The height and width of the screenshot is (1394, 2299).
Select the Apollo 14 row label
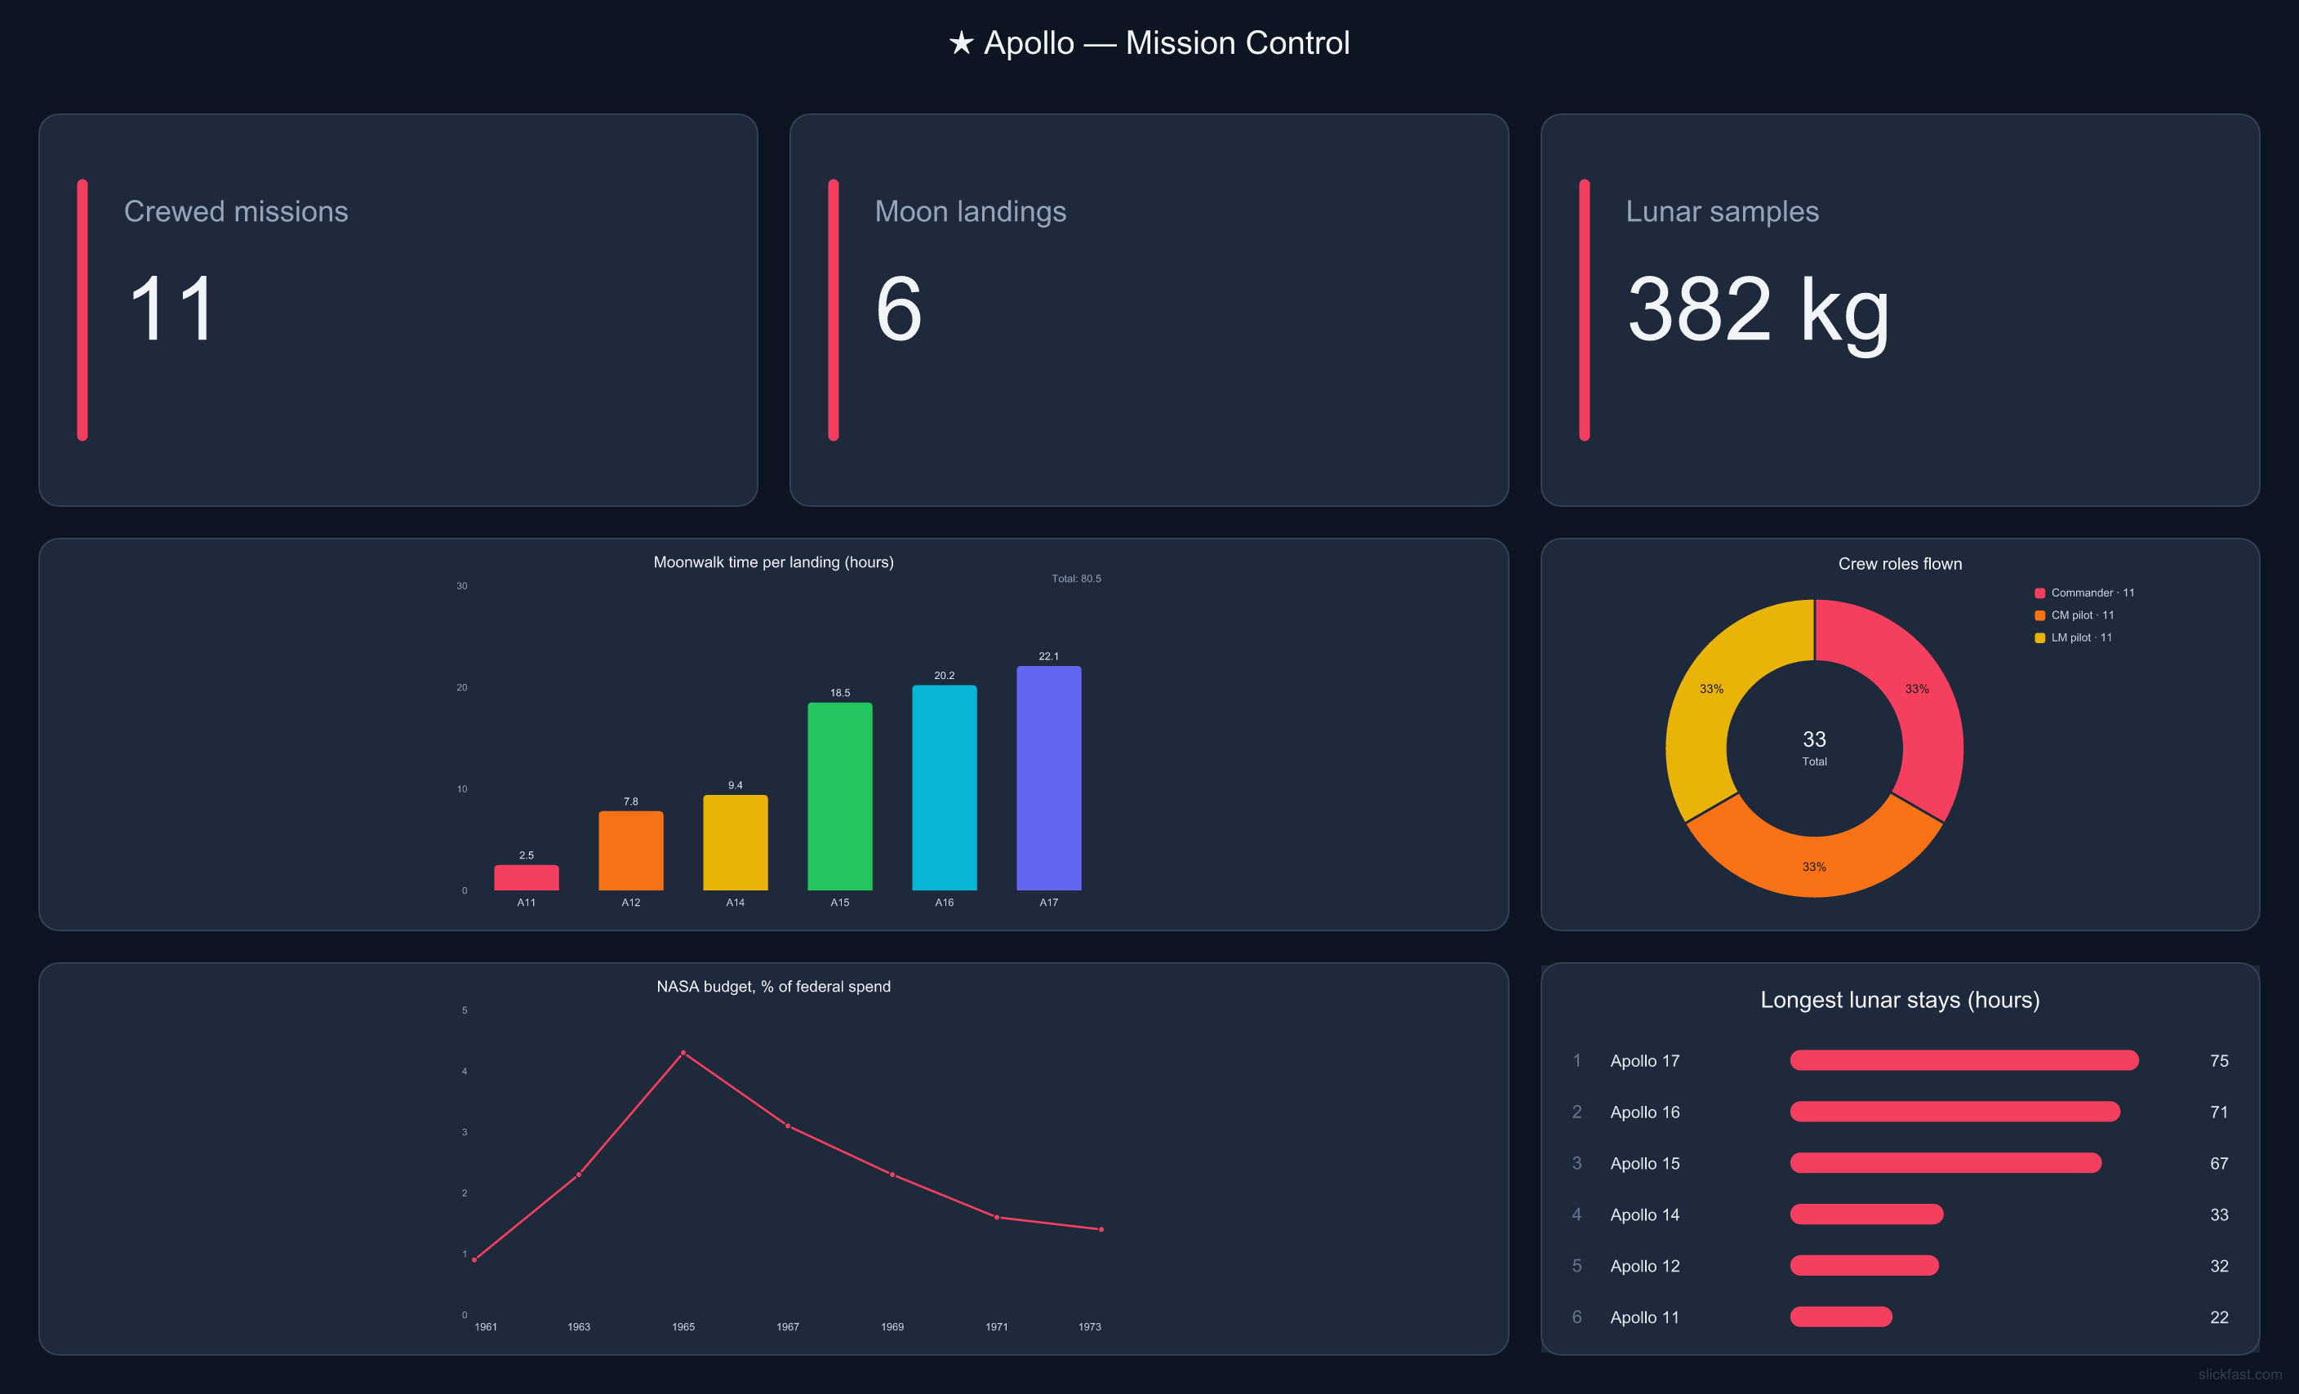(x=1644, y=1214)
